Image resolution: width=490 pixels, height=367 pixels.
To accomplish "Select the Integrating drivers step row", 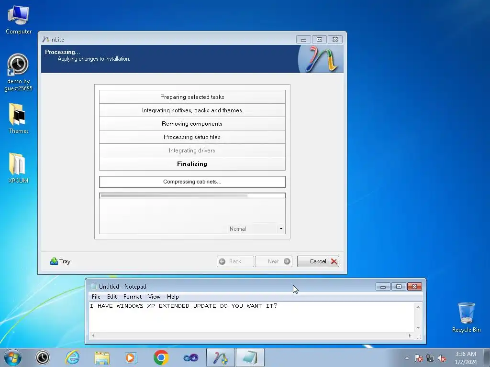I will 192,151.
